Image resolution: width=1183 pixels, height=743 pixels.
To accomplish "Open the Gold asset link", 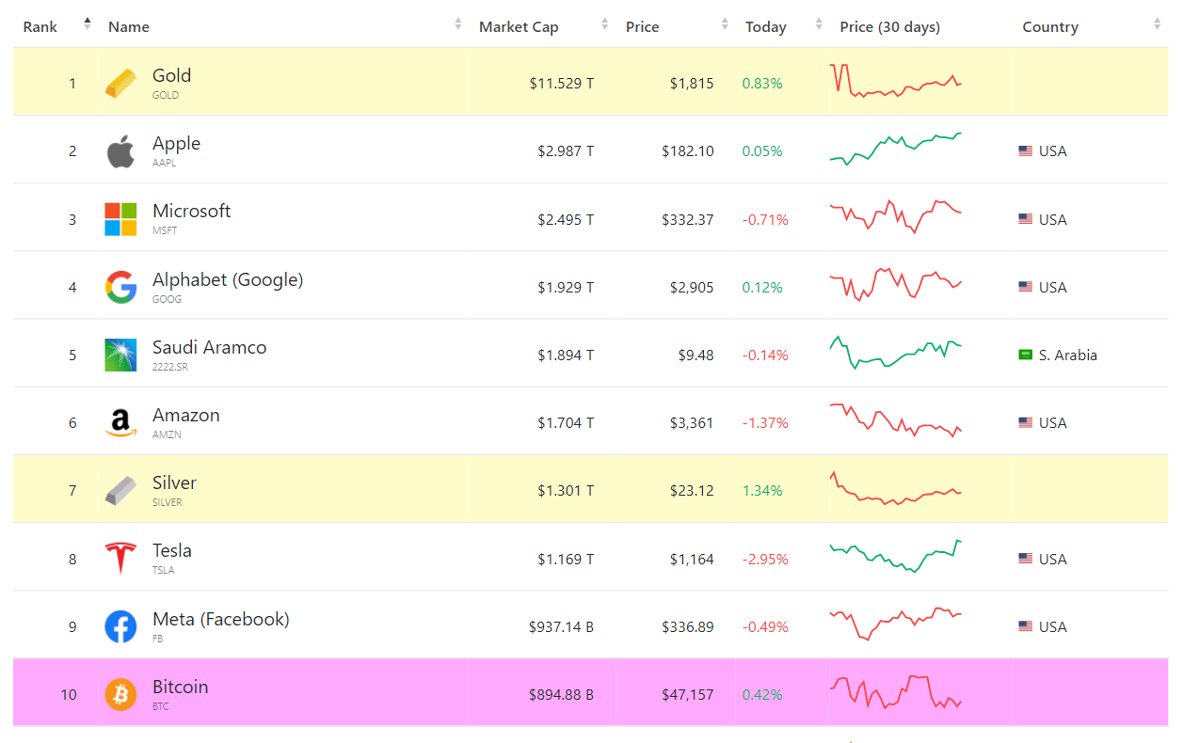I will click(172, 75).
